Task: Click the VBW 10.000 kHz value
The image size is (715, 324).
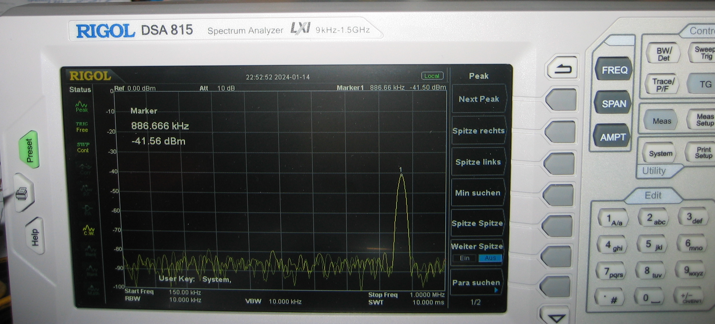Action: pos(285,301)
